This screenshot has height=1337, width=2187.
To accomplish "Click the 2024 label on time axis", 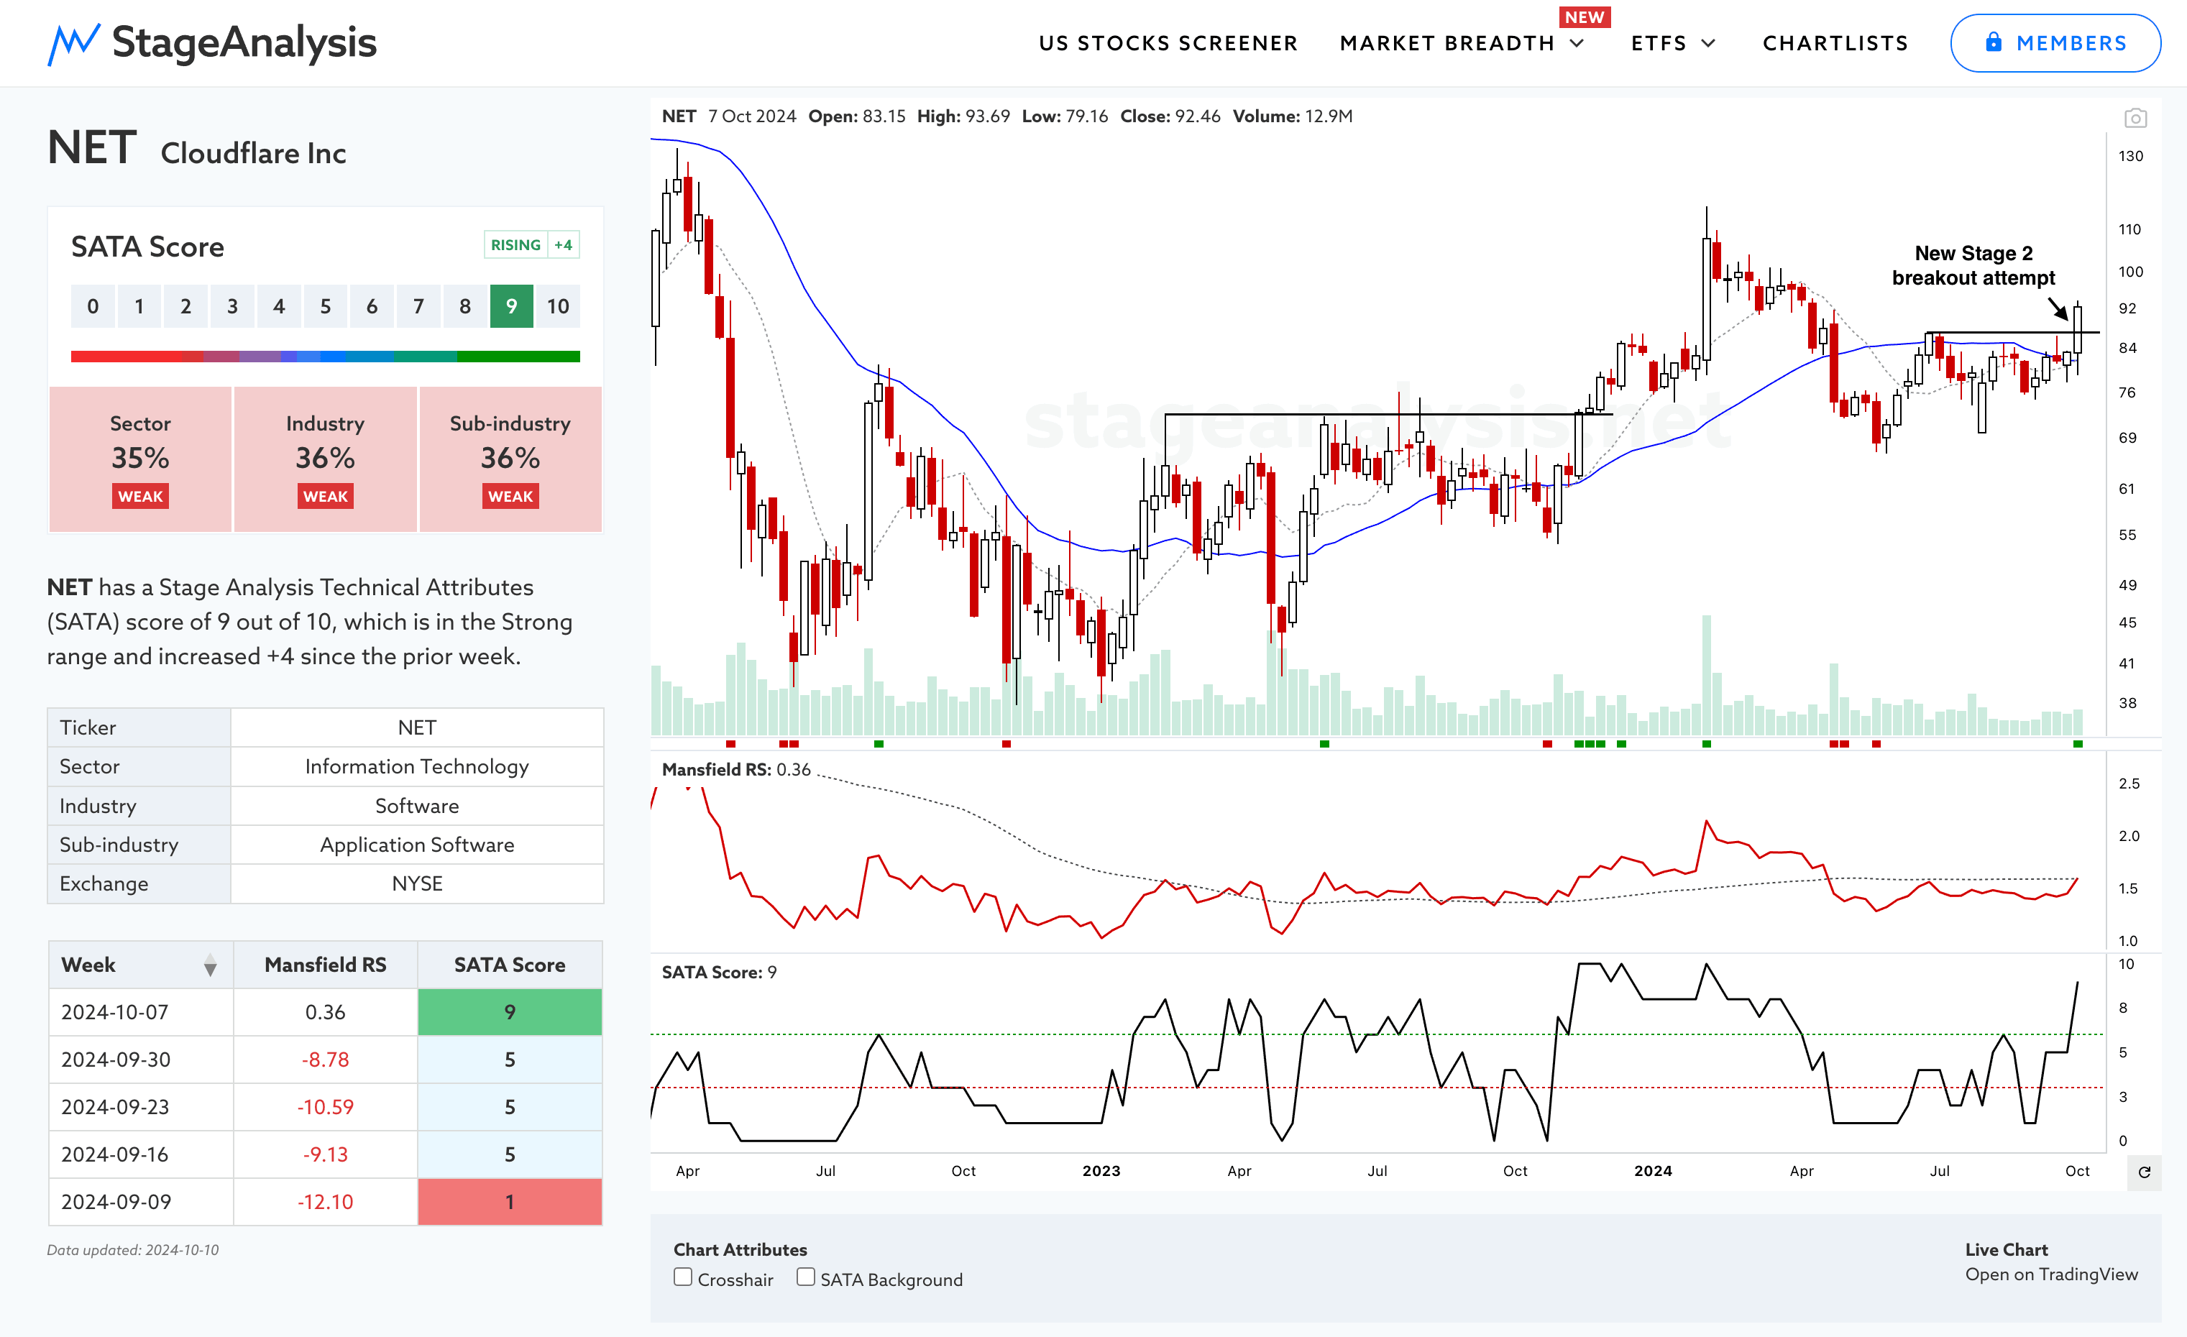I will (1653, 1171).
